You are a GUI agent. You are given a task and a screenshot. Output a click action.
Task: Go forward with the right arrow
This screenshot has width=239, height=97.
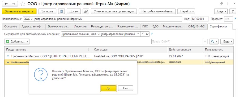[x=14, y=4]
